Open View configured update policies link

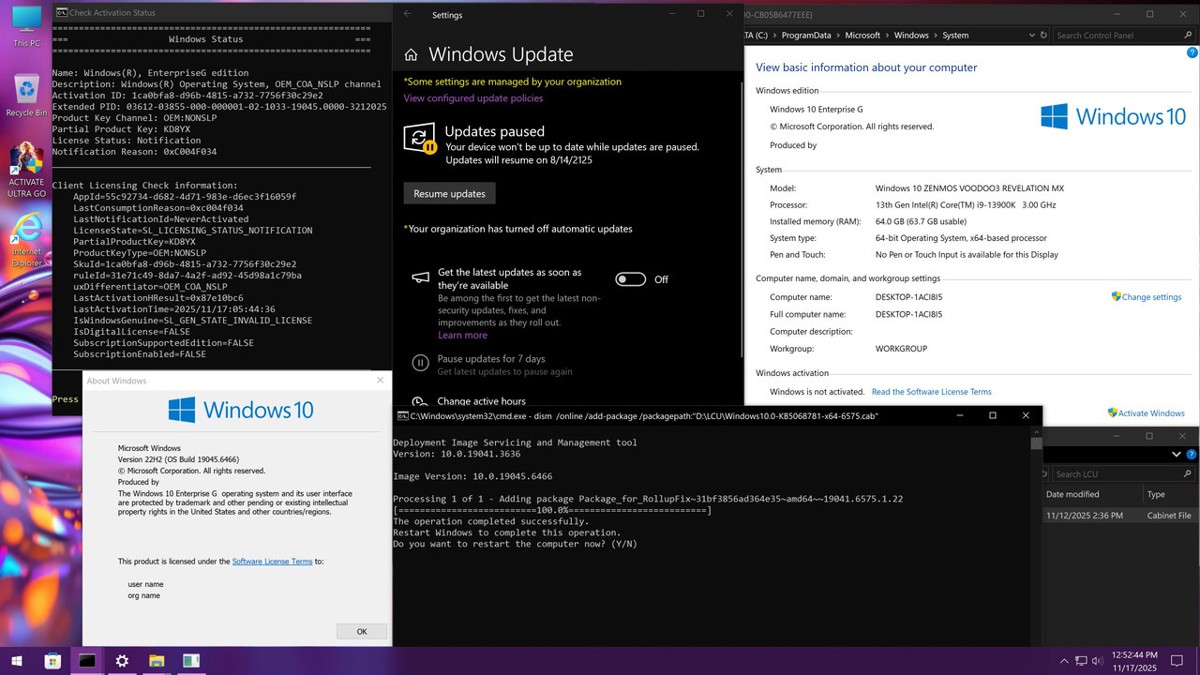(x=473, y=98)
